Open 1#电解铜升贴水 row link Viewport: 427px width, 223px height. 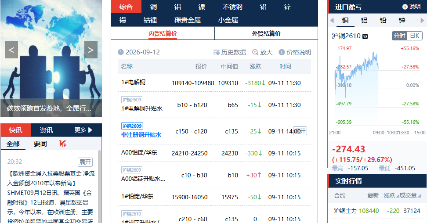tap(142, 108)
